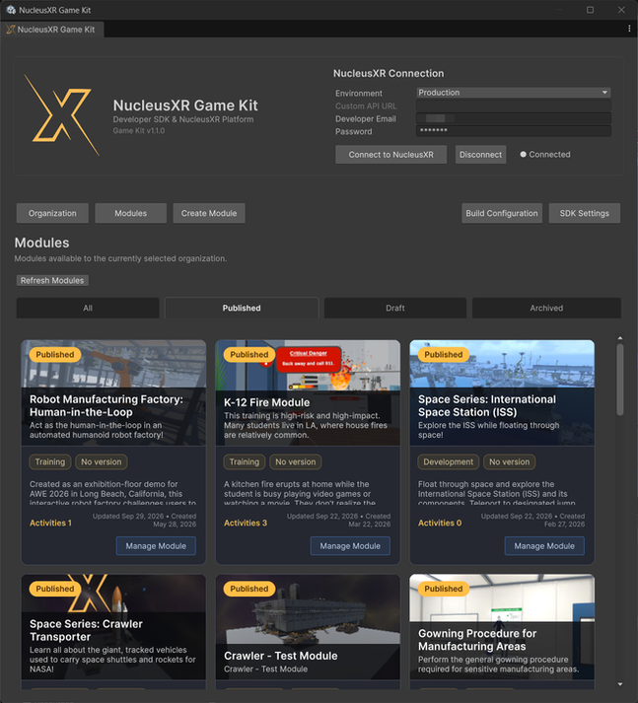Viewport: 638px width, 703px height.
Task: Click the module list scrollbar thumb
Action: tap(620, 380)
